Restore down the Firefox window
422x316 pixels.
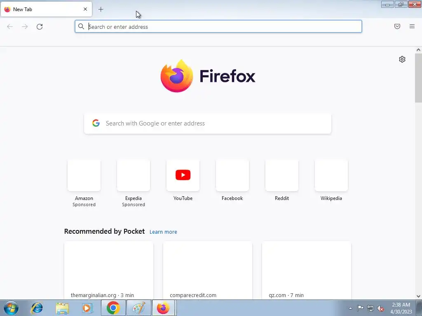[x=401, y=4]
